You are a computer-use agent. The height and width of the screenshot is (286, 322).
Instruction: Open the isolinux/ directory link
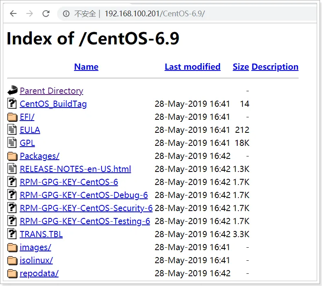pos(36,260)
